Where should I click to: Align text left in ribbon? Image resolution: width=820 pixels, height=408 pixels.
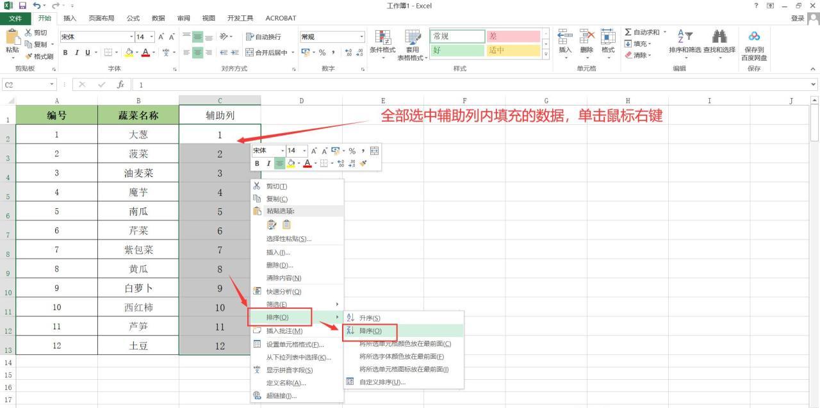tap(187, 53)
